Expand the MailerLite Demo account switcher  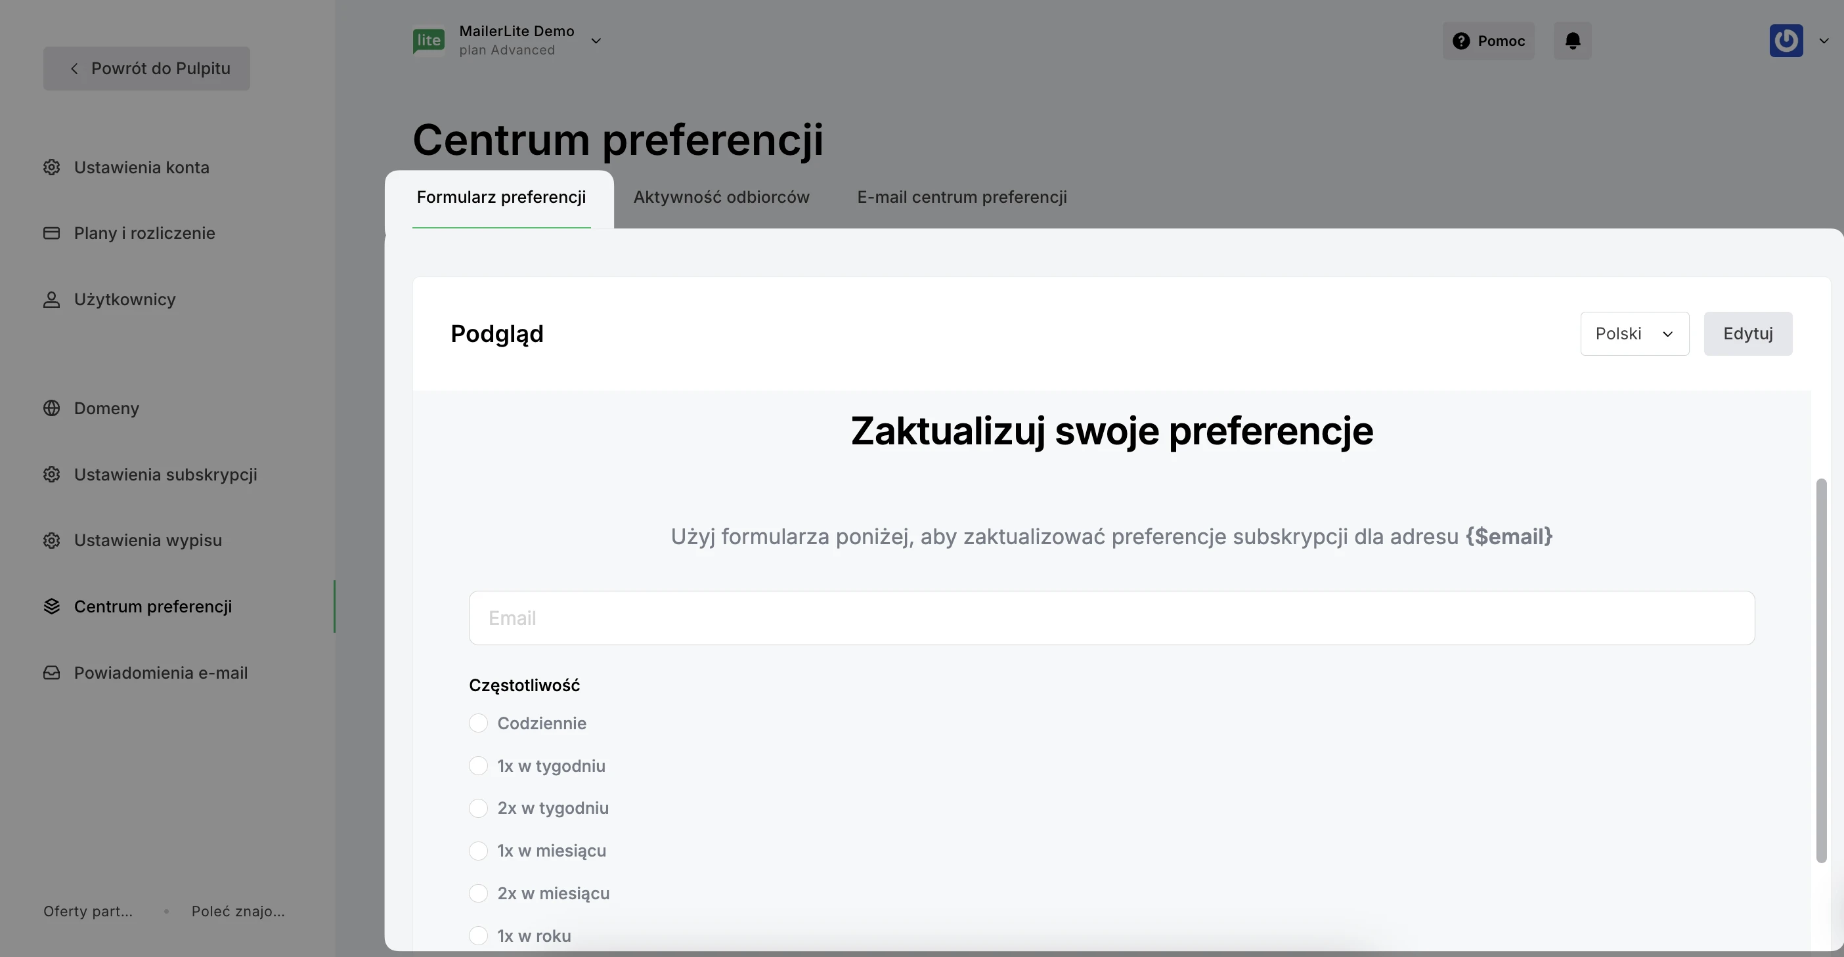(595, 41)
